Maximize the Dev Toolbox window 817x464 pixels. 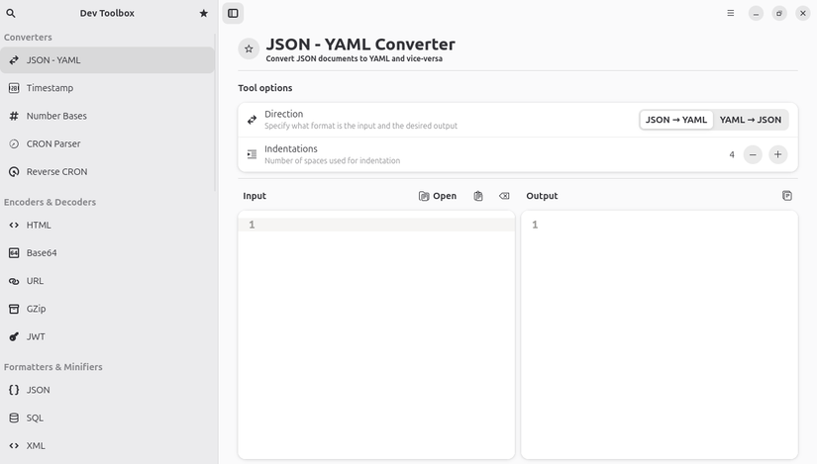pyautogui.click(x=779, y=14)
